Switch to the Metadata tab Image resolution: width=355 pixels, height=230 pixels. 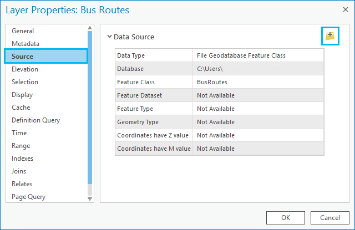[x=26, y=44]
